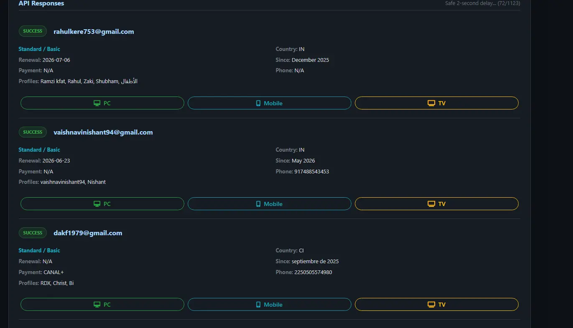Click the SUCCESS badge beside dakf1979

(33, 233)
